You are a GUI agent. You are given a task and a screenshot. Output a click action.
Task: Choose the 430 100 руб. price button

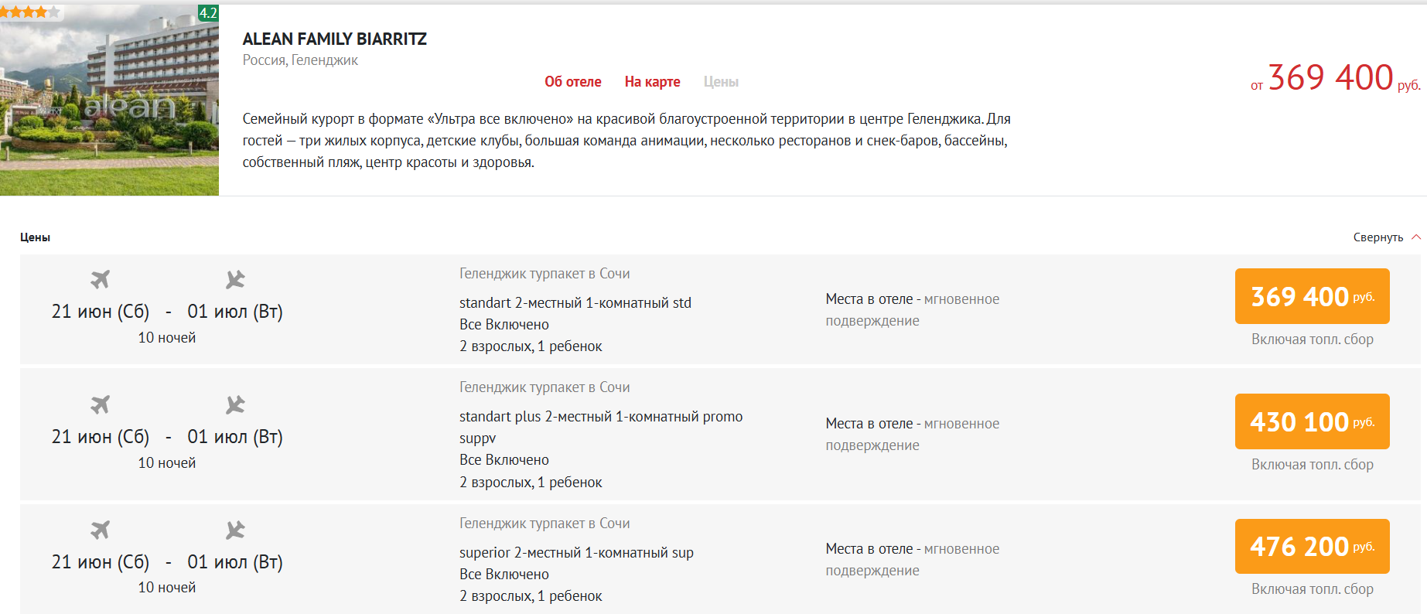coord(1312,421)
